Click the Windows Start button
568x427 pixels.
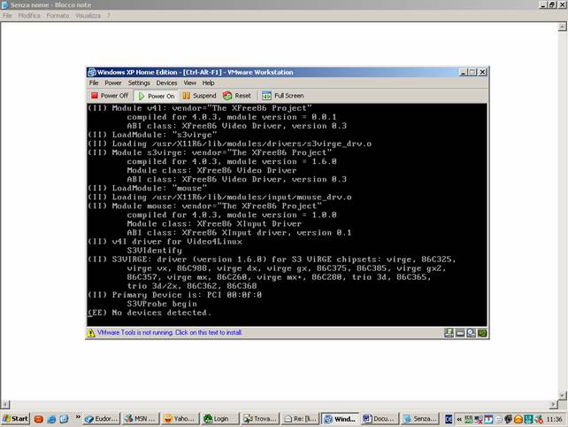point(15,419)
